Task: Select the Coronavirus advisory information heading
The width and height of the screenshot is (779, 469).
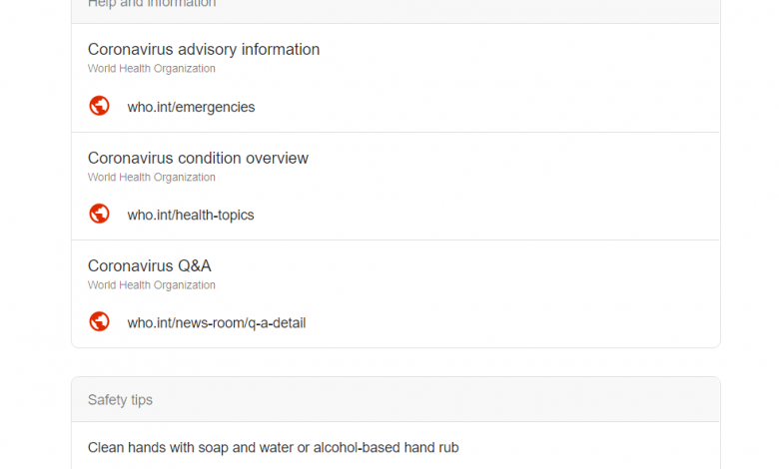Action: point(204,50)
